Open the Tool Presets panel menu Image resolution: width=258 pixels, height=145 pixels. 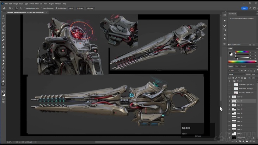(257, 14)
